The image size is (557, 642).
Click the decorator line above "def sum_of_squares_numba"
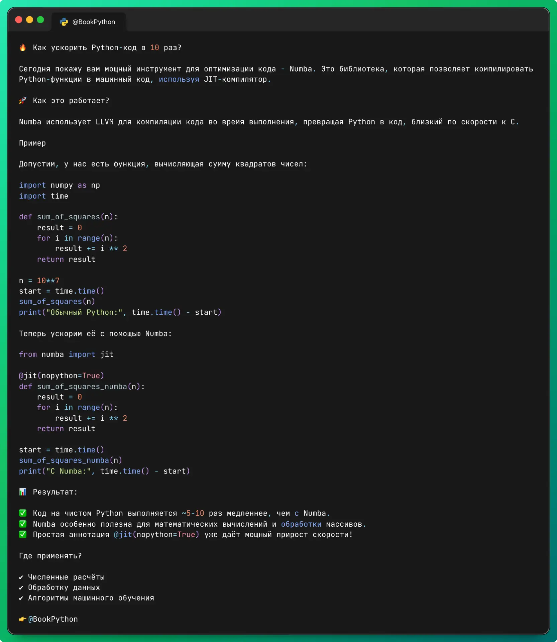coord(62,376)
